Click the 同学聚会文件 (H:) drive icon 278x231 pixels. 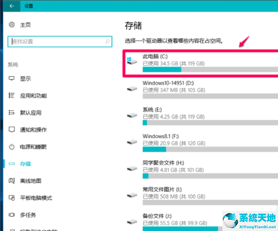[132, 168]
